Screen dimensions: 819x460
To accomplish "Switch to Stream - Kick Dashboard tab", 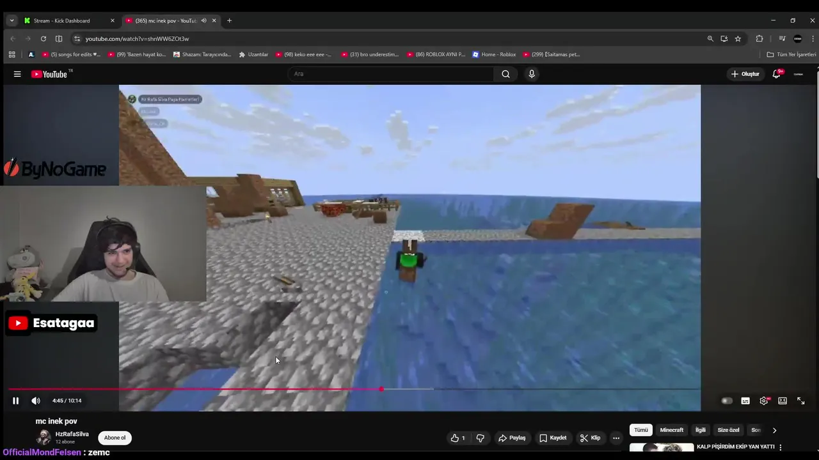I will point(69,20).
